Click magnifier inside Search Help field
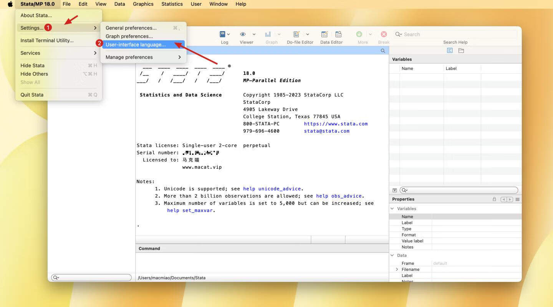Viewport: 553px width, 307px height. tap(399, 34)
